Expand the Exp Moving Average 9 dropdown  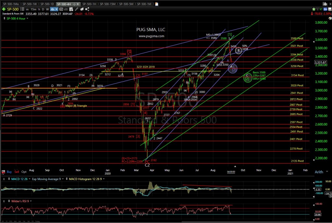tap(63, 179)
